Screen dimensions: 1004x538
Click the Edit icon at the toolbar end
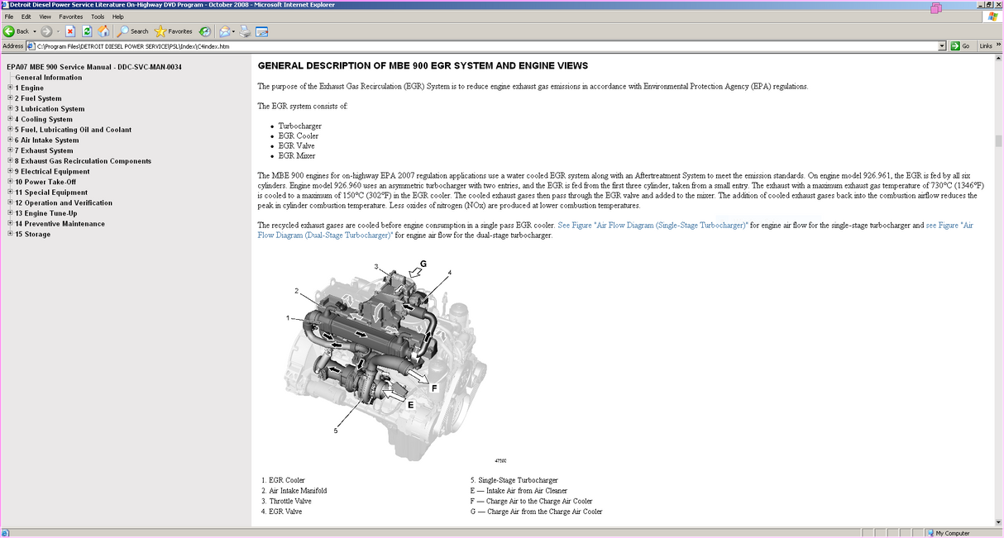261,31
